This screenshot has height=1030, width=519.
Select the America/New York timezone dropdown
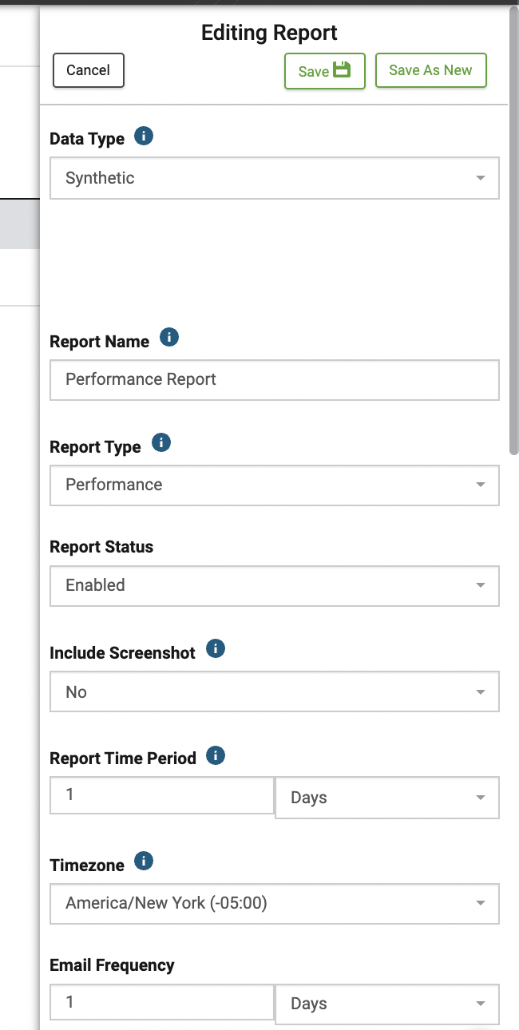275,903
